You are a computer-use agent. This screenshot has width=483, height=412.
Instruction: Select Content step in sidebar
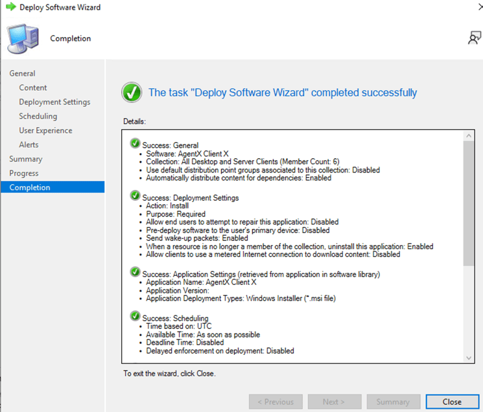(33, 88)
